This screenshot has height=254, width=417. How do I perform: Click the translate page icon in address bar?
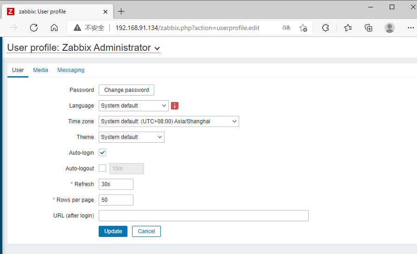point(286,28)
